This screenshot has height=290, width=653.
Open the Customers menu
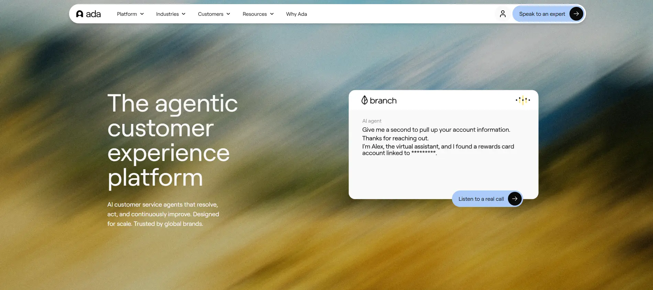(x=214, y=14)
